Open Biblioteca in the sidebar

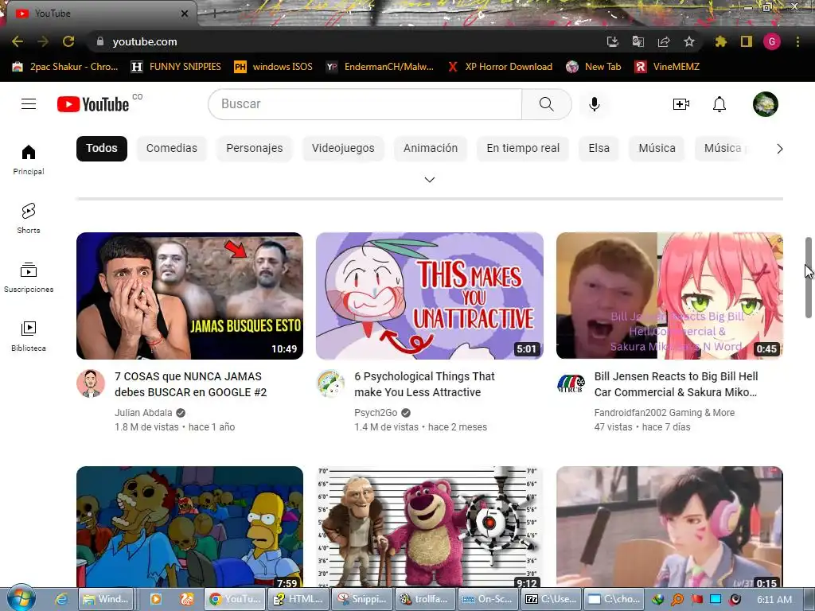coord(29,337)
